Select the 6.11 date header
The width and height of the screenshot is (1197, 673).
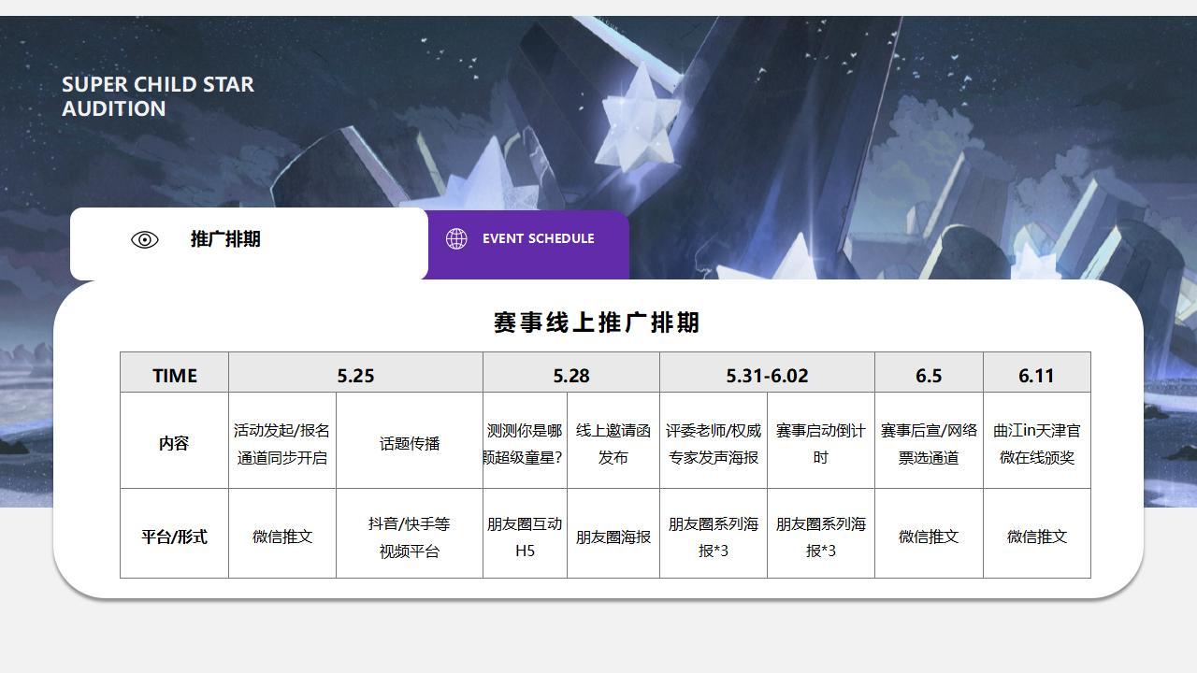[1037, 373]
